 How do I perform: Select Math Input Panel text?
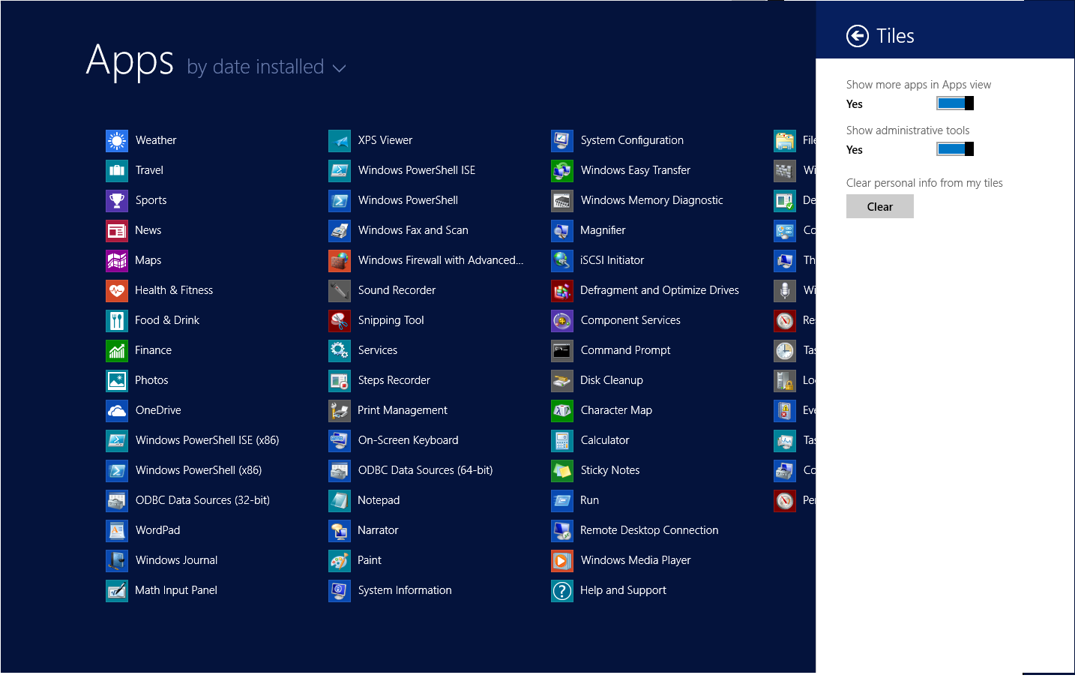pos(176,590)
